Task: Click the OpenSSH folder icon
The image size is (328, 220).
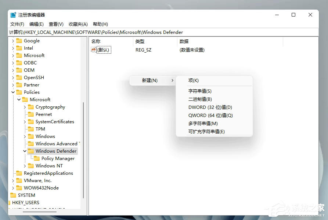Action: [20, 77]
